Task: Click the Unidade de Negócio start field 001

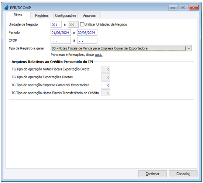Action: pyautogui.click(x=56, y=24)
